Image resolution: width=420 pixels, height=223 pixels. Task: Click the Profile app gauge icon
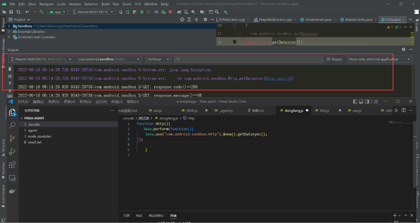point(156,12)
